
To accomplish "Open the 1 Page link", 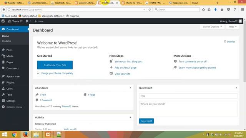I will [x=91, y=95].
